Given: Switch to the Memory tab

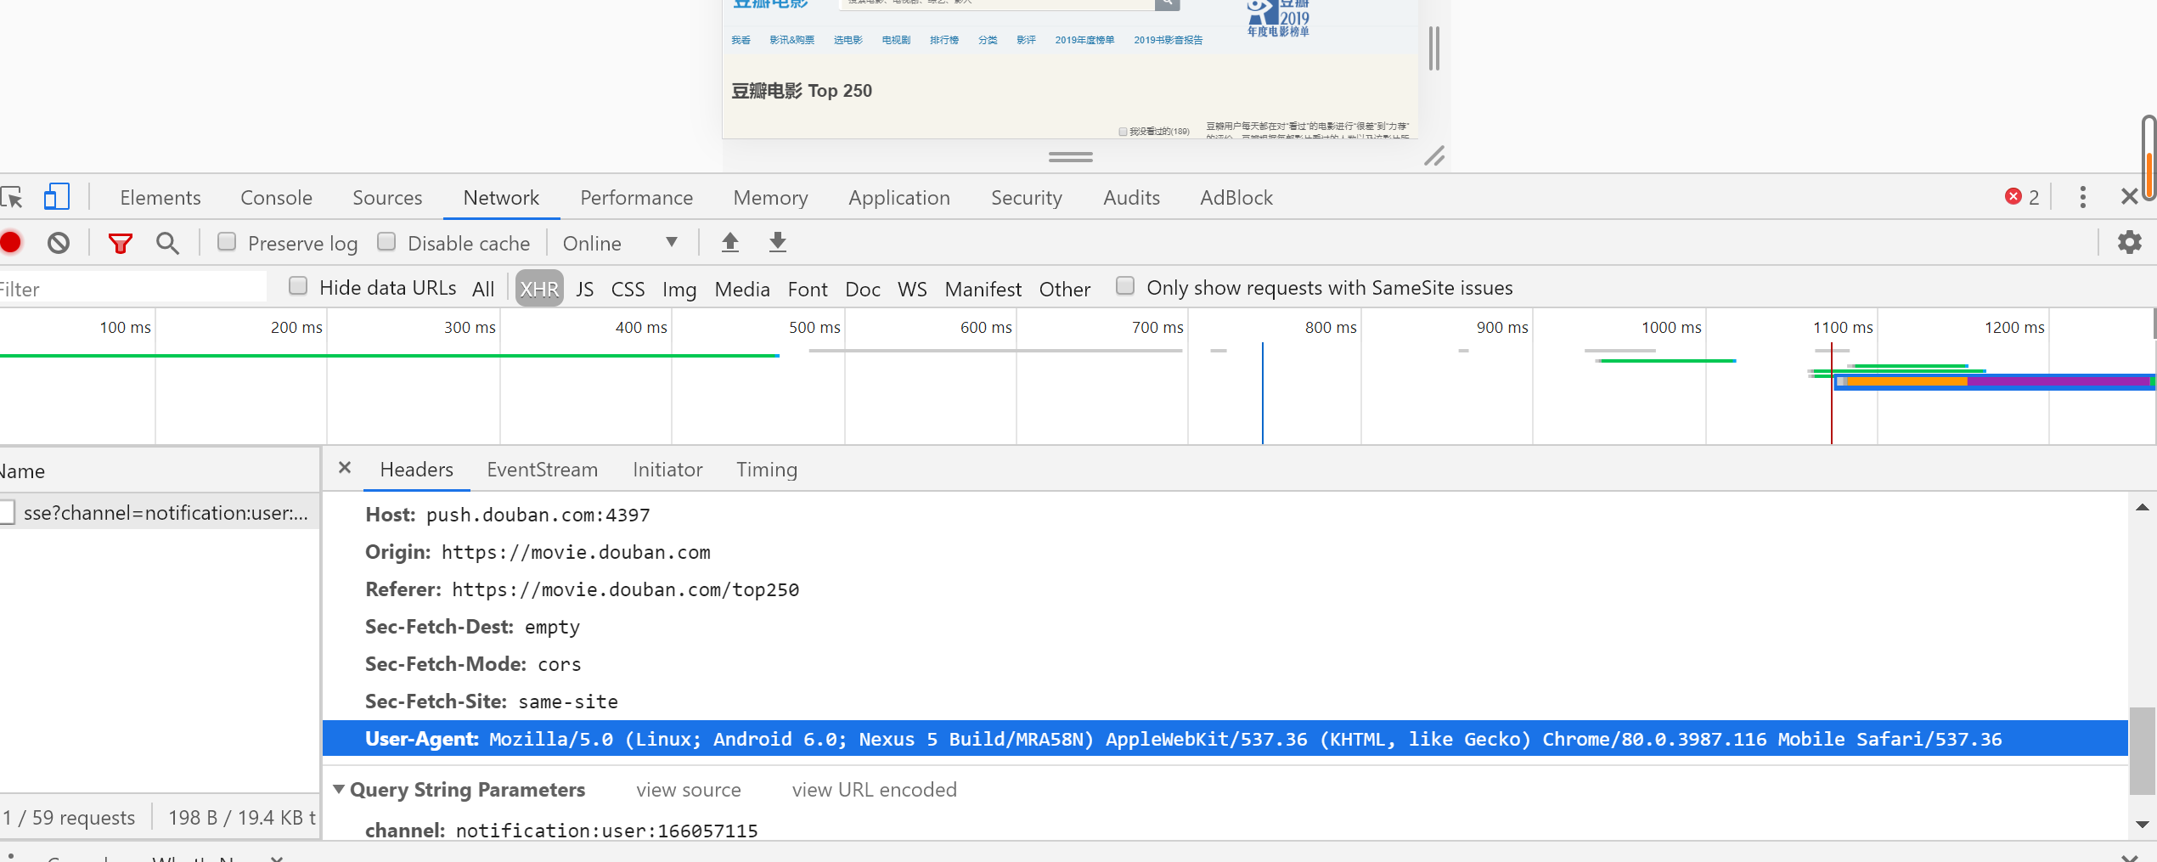Looking at the screenshot, I should click(x=770, y=198).
